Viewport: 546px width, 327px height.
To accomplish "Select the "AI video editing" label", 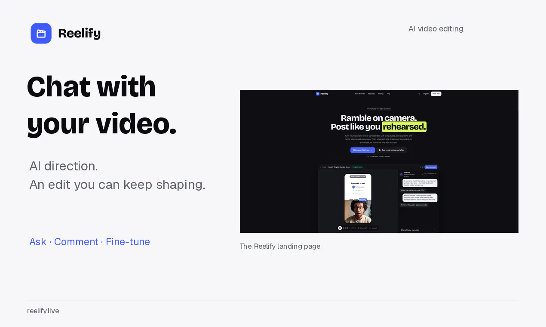I will (436, 29).
